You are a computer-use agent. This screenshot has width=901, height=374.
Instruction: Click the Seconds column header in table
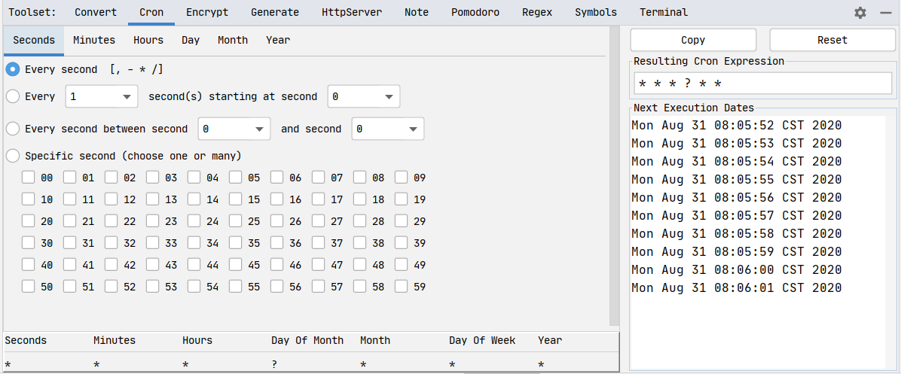[x=26, y=341]
